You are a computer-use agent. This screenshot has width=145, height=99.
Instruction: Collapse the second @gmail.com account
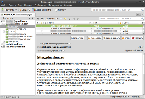tap(2, 24)
